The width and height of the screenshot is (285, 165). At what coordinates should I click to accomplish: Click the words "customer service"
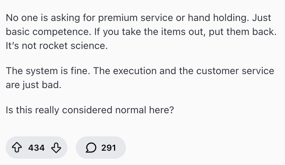point(235,71)
